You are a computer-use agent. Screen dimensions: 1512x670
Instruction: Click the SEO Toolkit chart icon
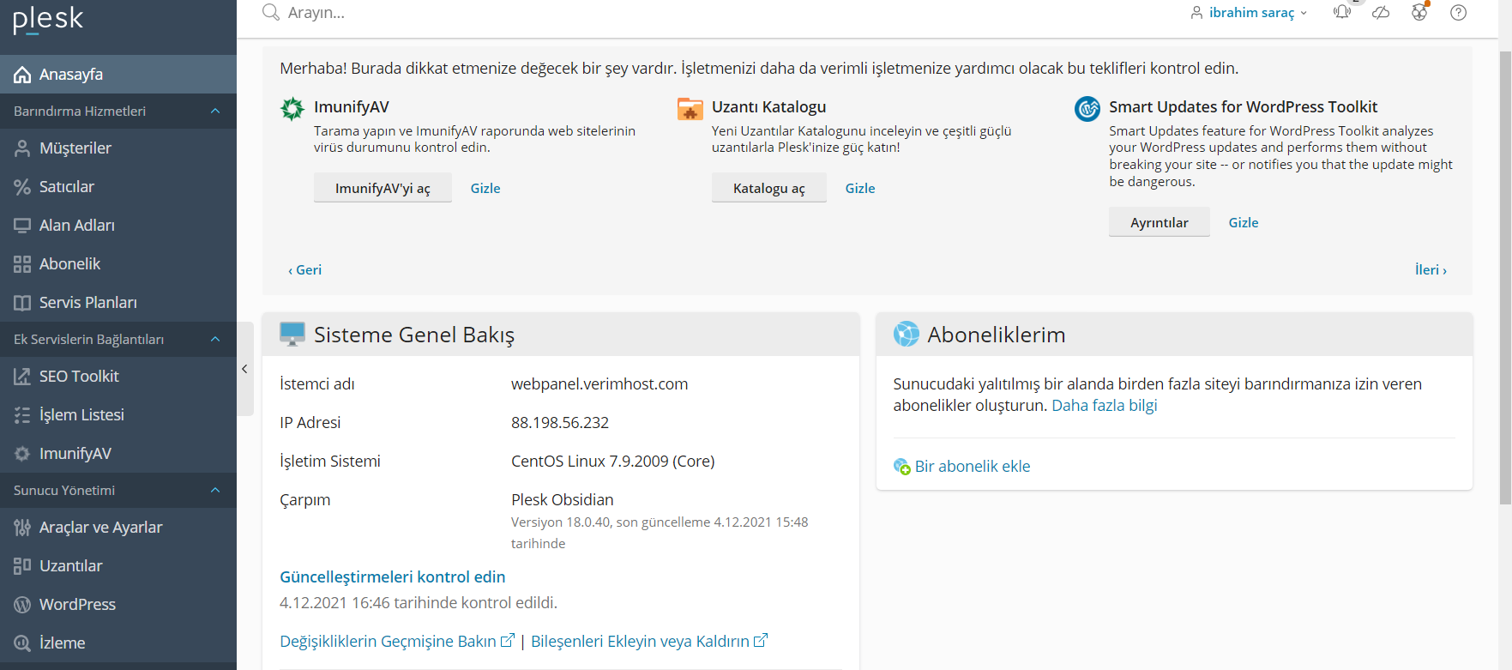pos(22,377)
